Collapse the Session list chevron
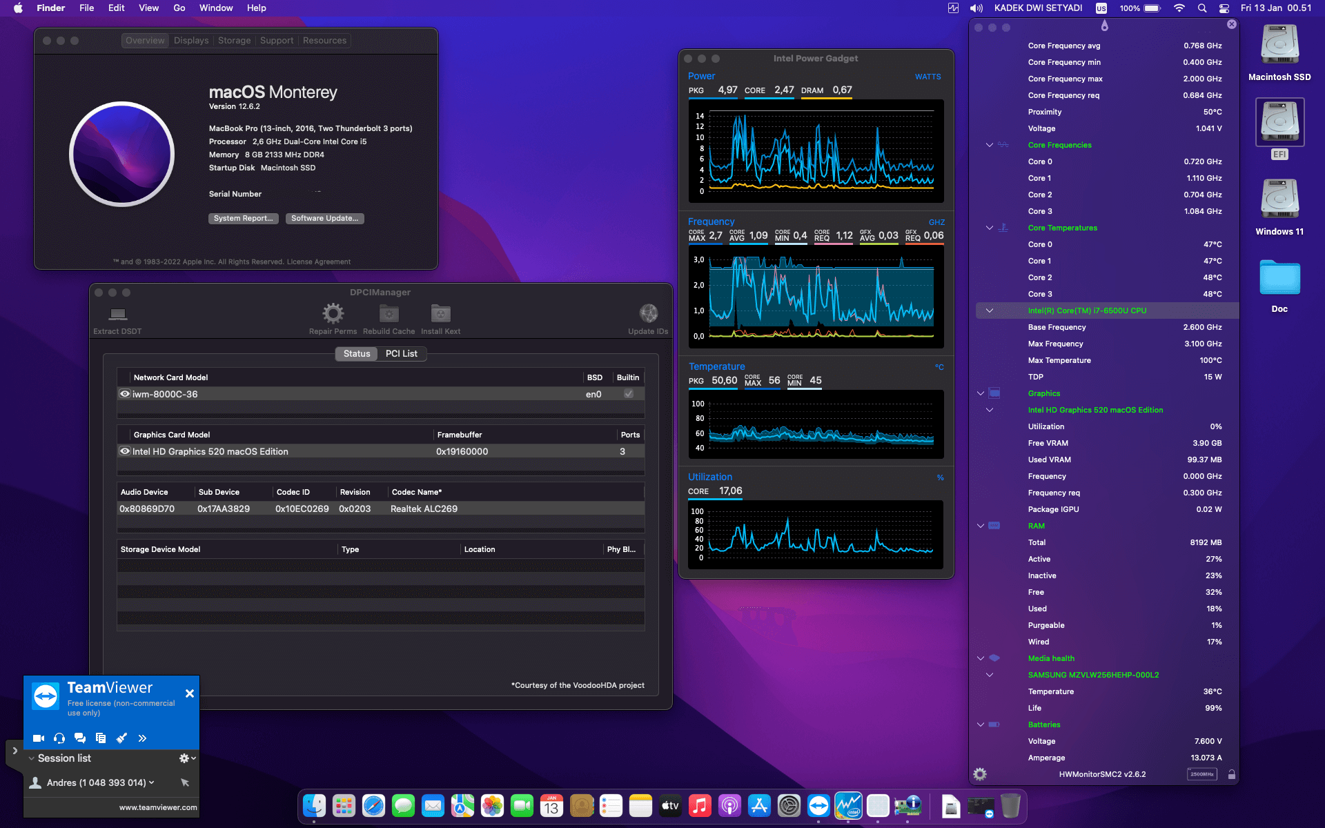The width and height of the screenshot is (1325, 828). pyautogui.click(x=31, y=758)
